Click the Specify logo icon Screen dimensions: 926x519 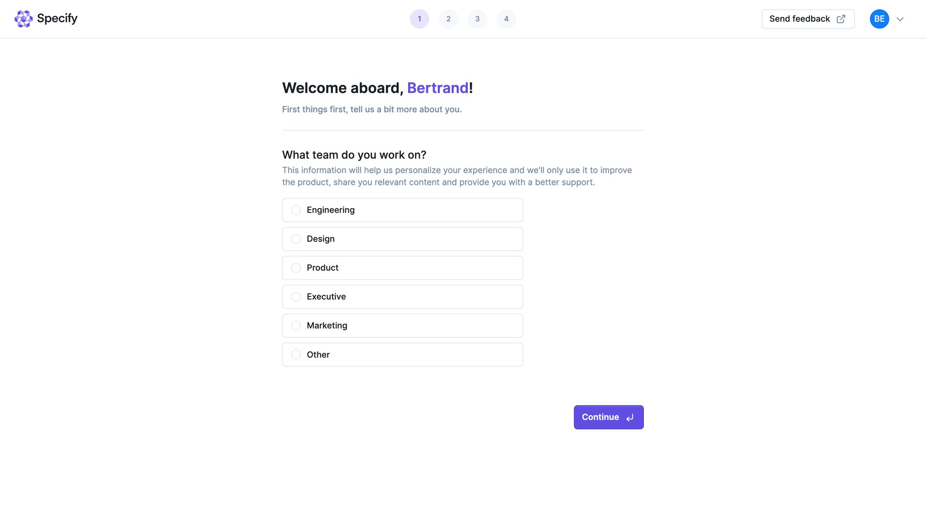coord(24,19)
